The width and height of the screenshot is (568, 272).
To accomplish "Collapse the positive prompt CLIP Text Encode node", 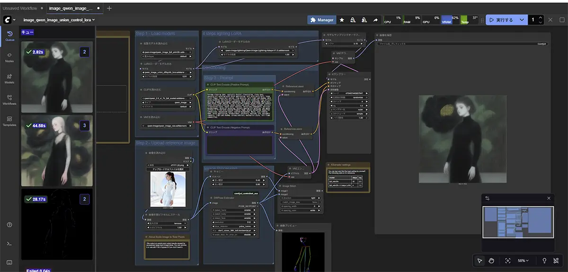I will pos(207,84).
